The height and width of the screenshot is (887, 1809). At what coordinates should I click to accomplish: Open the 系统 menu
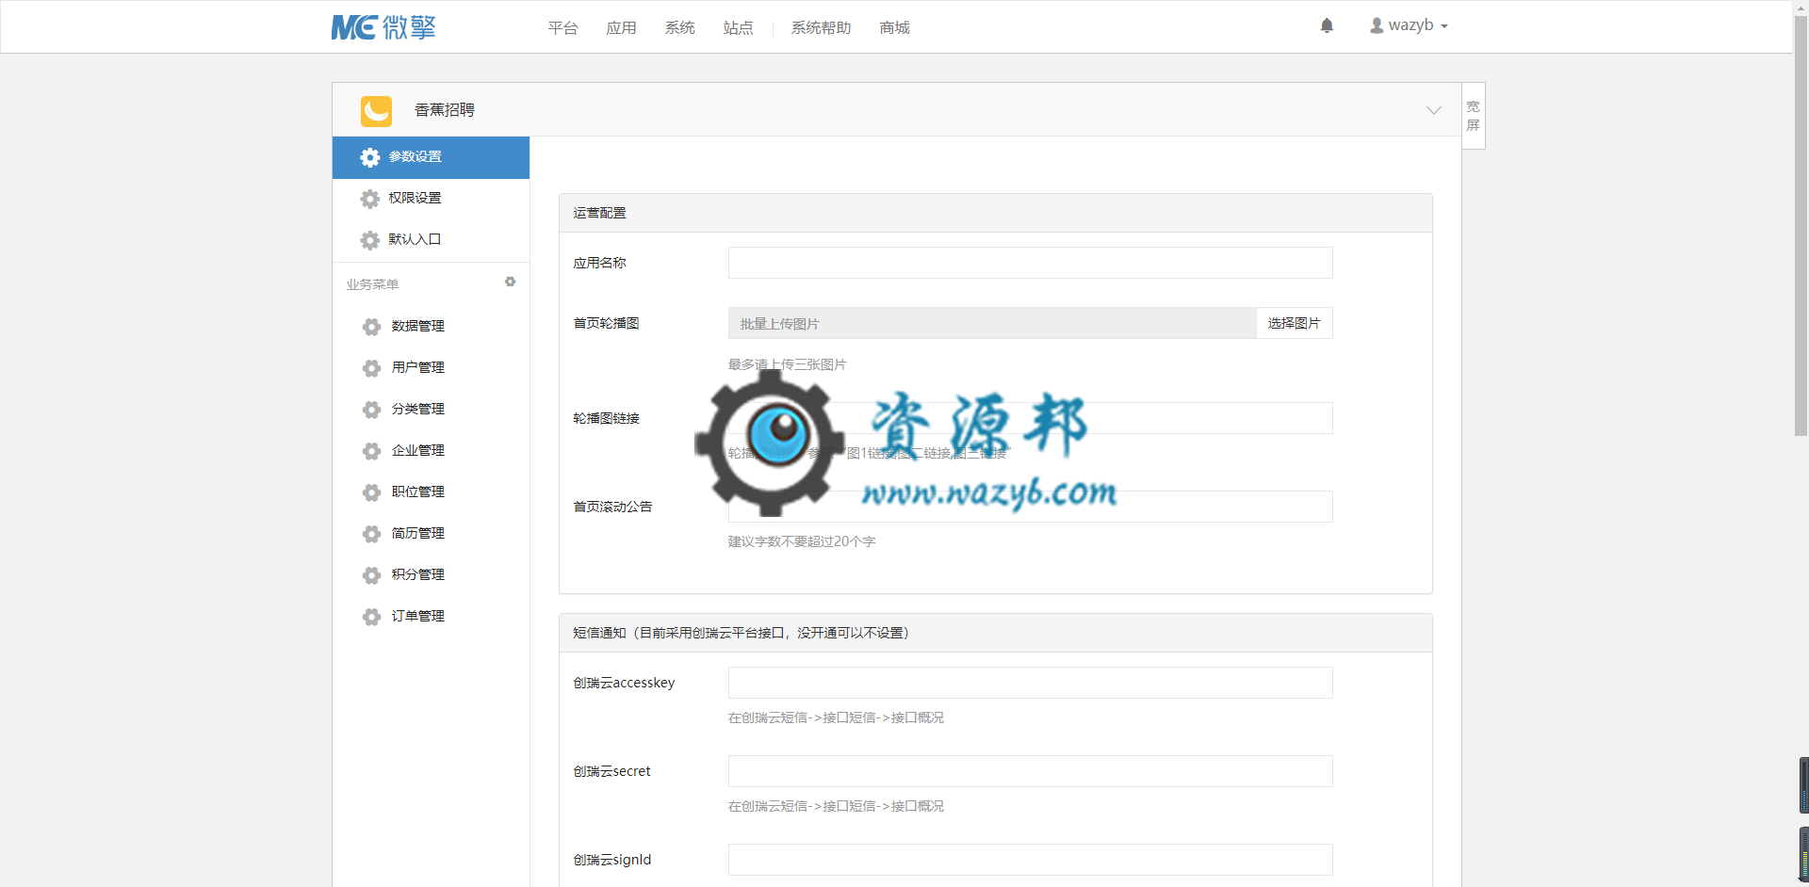click(x=680, y=28)
